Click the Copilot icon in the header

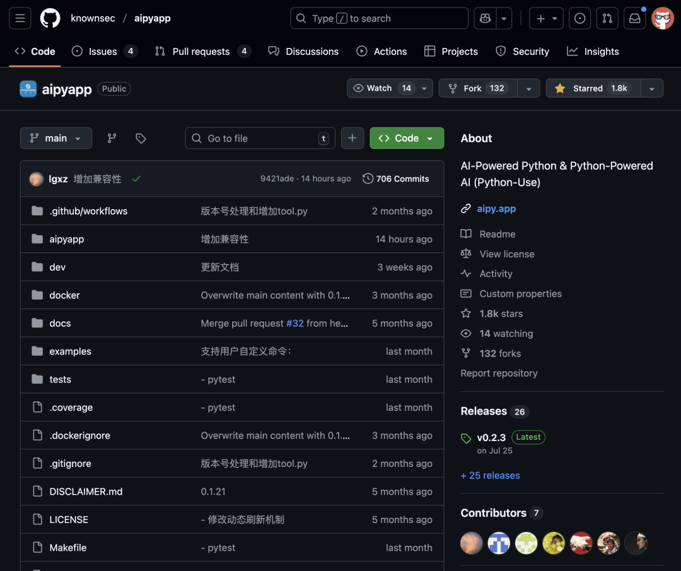pyautogui.click(x=484, y=18)
